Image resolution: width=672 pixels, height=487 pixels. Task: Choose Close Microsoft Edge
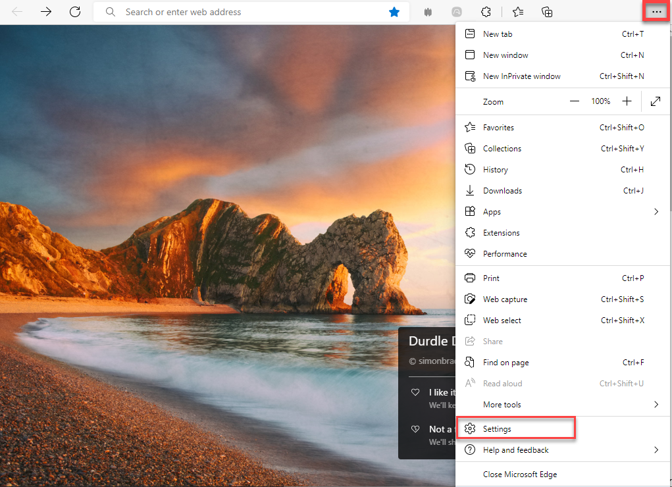[520, 474]
